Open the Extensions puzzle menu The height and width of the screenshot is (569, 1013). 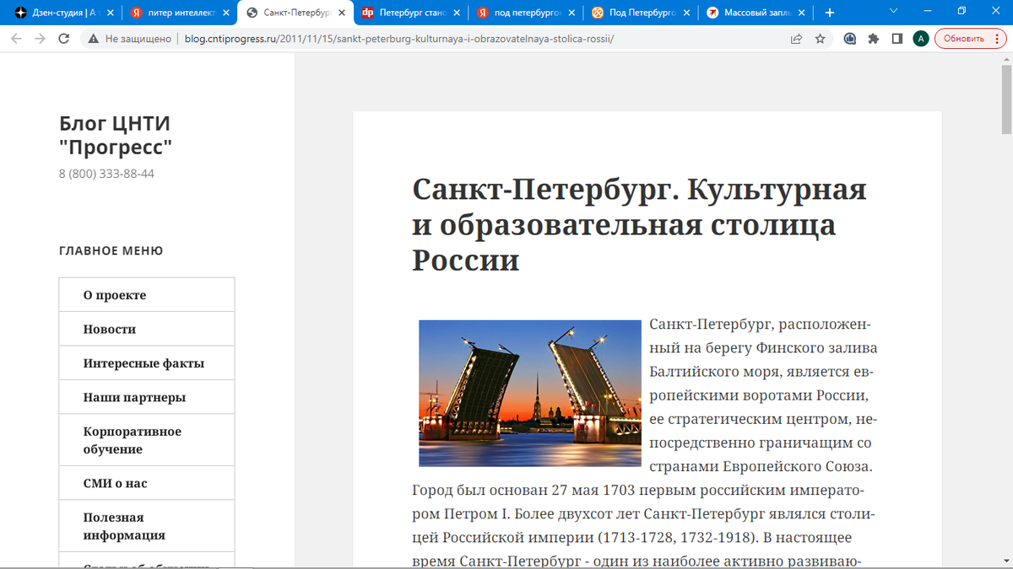point(874,39)
